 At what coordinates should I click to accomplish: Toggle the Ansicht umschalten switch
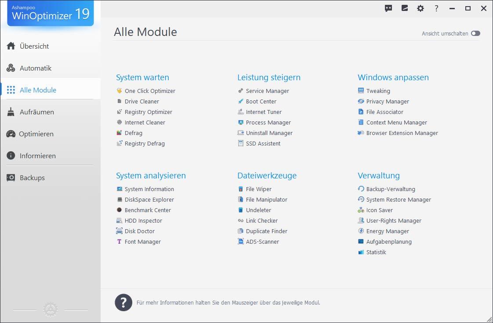pyautogui.click(x=475, y=34)
